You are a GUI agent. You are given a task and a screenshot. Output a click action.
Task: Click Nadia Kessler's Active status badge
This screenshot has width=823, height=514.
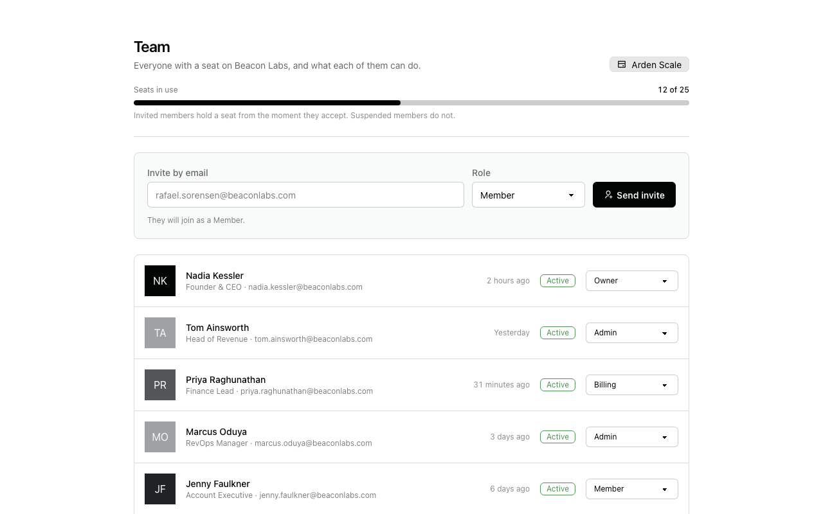(557, 281)
